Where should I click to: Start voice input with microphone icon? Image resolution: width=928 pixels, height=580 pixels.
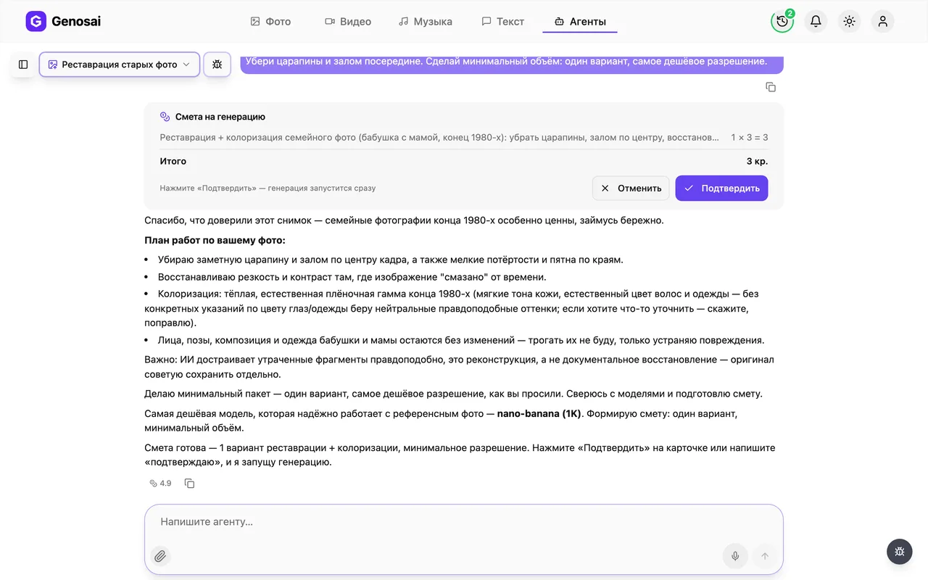click(735, 556)
